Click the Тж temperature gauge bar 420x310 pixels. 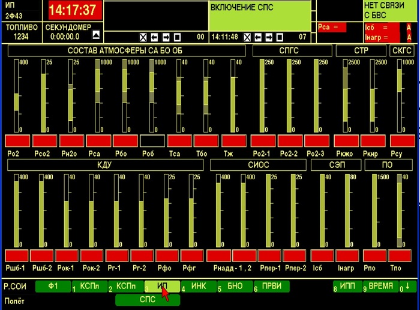pos(233,96)
